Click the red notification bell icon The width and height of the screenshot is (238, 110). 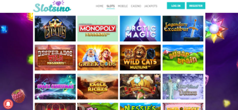coord(8,104)
